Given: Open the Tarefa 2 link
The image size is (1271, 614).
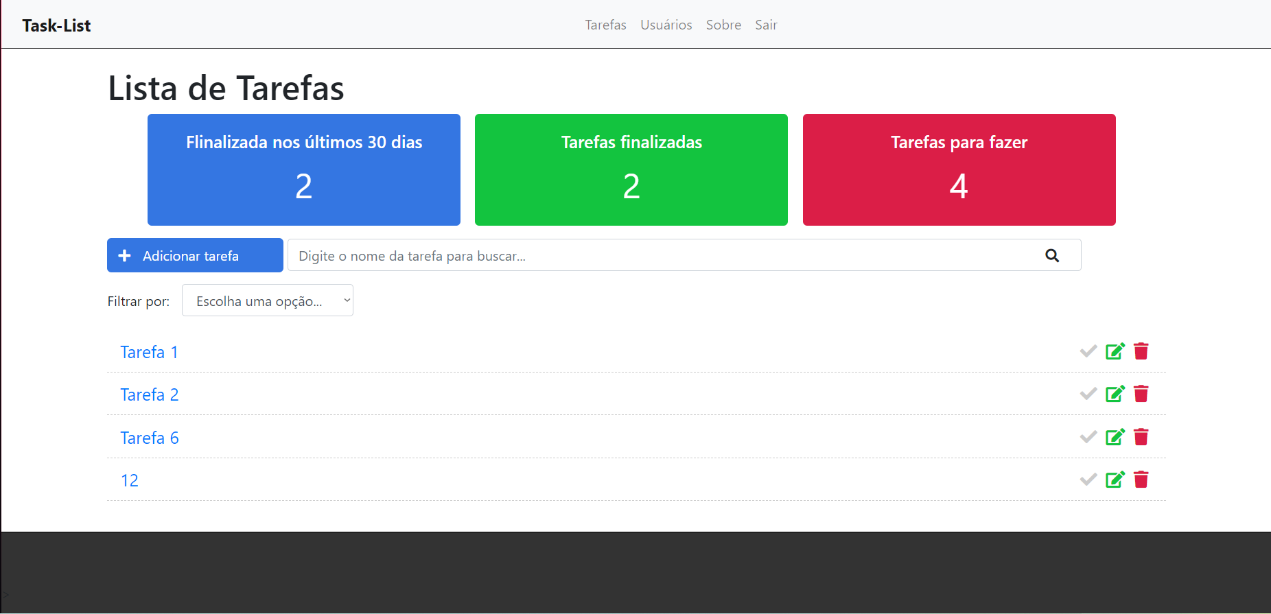Looking at the screenshot, I should click(150, 394).
